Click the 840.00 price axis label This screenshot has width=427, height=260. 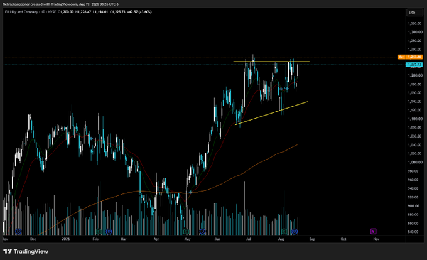(x=413, y=232)
